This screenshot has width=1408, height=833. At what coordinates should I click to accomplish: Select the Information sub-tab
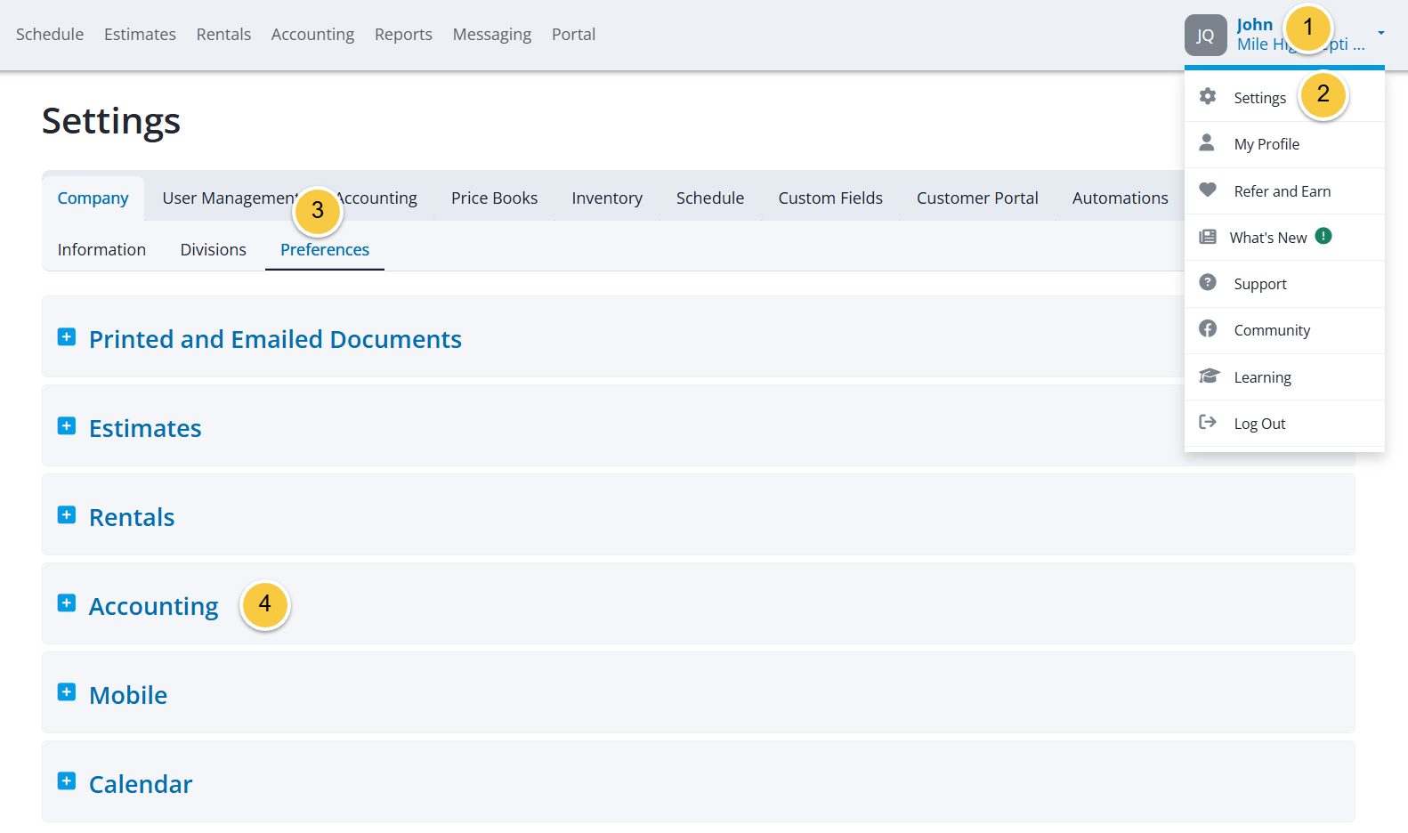101,249
